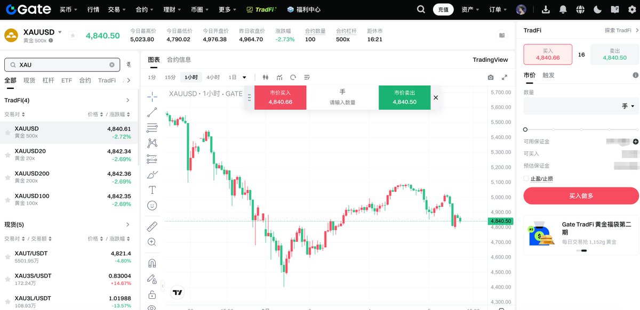
Task: Open language globe selector
Action: pos(581,9)
